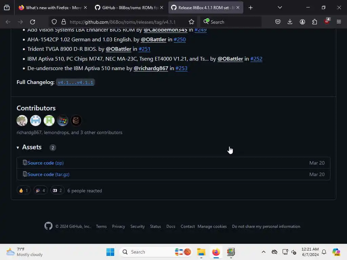This screenshot has width=347, height=260.
Task: Open uBlock Origin extension icon
Action: point(327,21)
